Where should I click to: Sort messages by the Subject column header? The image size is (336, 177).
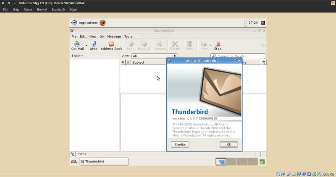point(147,62)
